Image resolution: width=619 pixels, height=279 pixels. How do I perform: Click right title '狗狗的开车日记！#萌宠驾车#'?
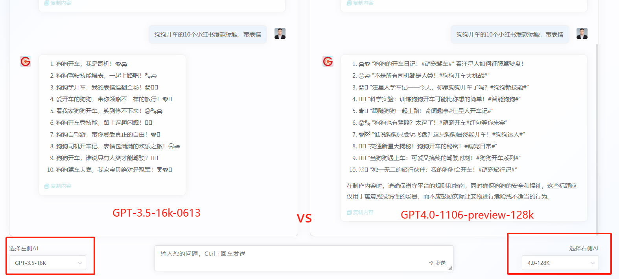click(413, 64)
